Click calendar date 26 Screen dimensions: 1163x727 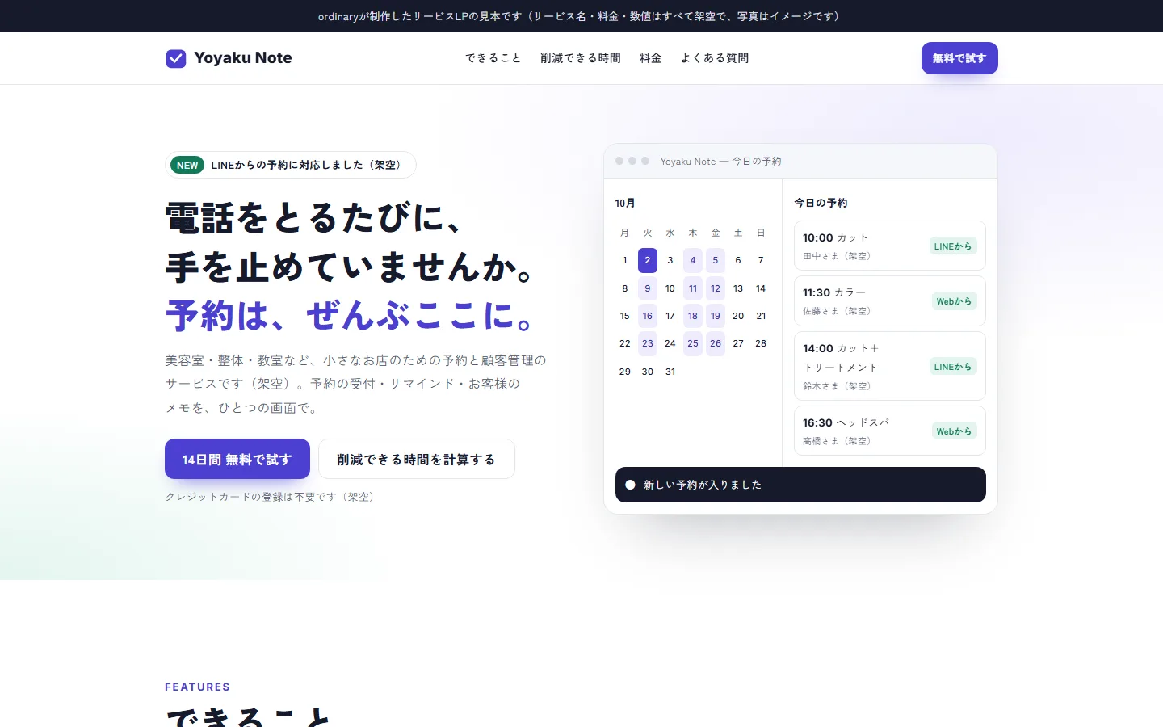point(716,343)
